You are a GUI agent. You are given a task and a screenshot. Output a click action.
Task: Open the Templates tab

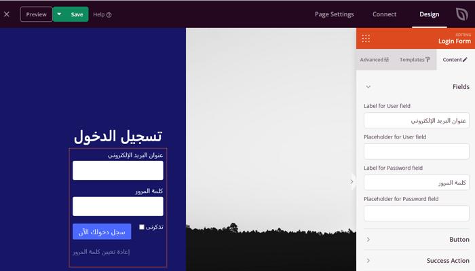(415, 60)
